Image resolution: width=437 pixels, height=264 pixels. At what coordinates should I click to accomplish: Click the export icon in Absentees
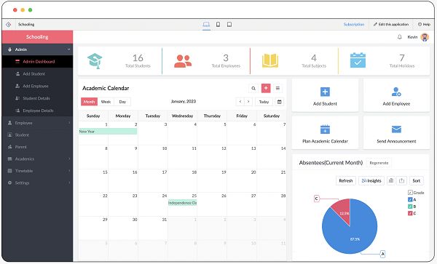[x=401, y=180]
